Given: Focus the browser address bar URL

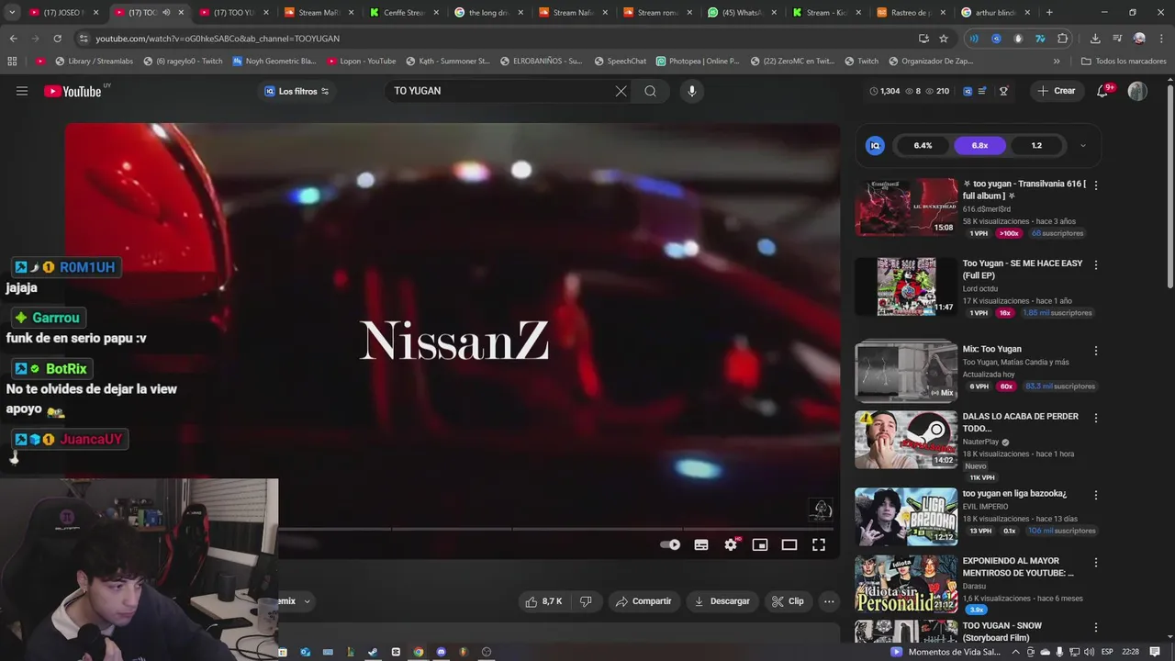Looking at the screenshot, I should point(218,39).
